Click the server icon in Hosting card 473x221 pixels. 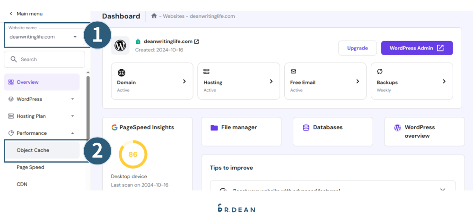click(207, 72)
